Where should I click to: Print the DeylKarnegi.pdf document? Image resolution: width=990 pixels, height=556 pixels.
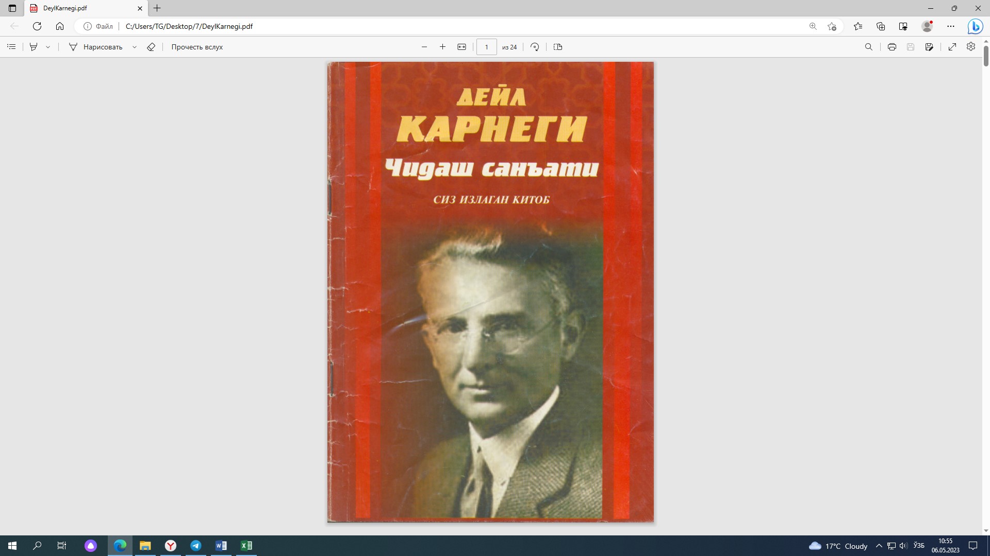[x=891, y=47]
